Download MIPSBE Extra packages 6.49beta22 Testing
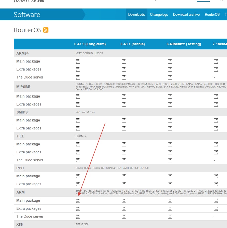The height and width of the screenshot is (228, 227). pos(170,104)
